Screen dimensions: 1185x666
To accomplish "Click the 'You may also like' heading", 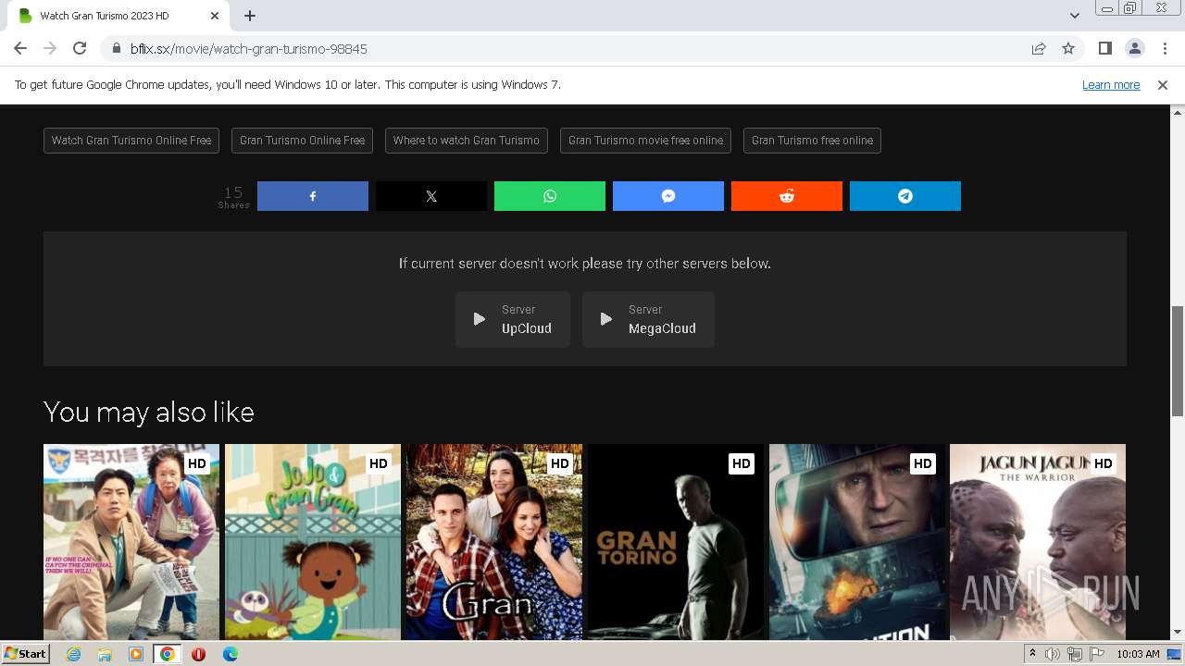I will point(149,412).
